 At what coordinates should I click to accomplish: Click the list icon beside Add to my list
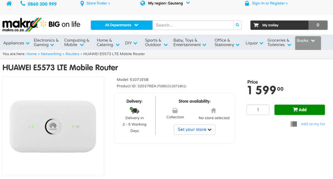pyautogui.click(x=294, y=124)
